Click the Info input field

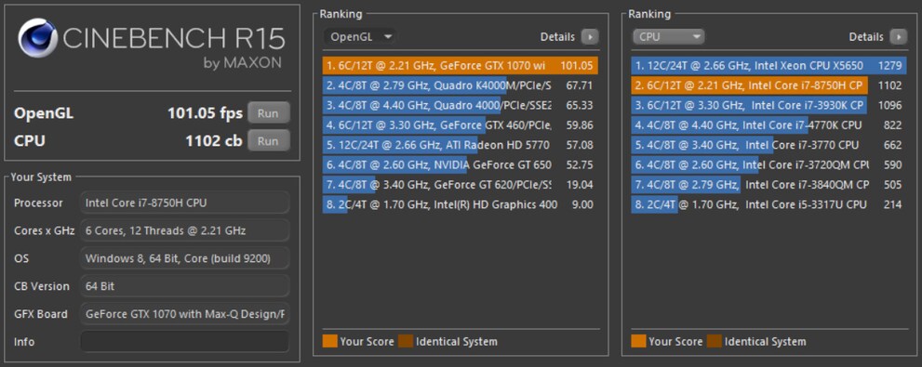[x=184, y=342]
